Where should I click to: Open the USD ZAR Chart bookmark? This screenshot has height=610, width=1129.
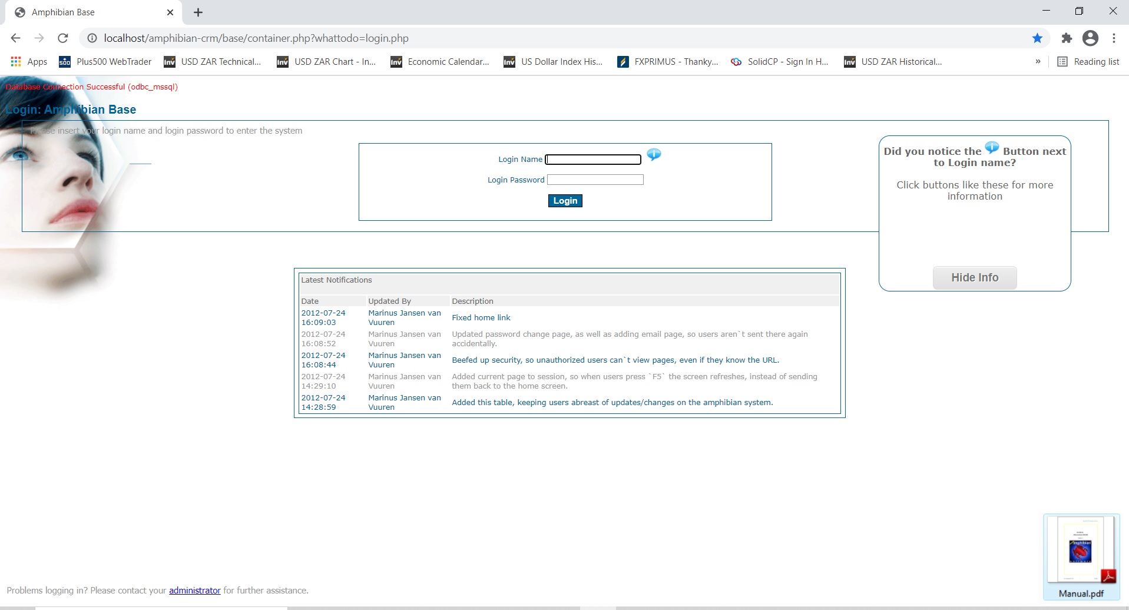(x=326, y=62)
